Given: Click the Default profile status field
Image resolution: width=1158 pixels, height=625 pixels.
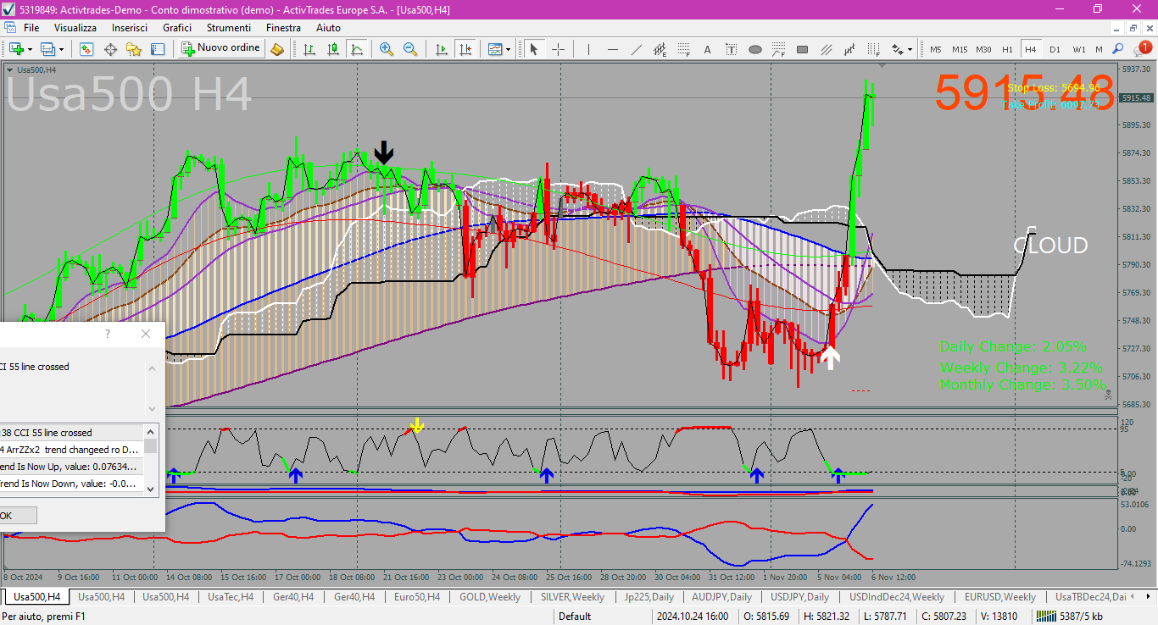Looking at the screenshot, I should click(575, 617).
